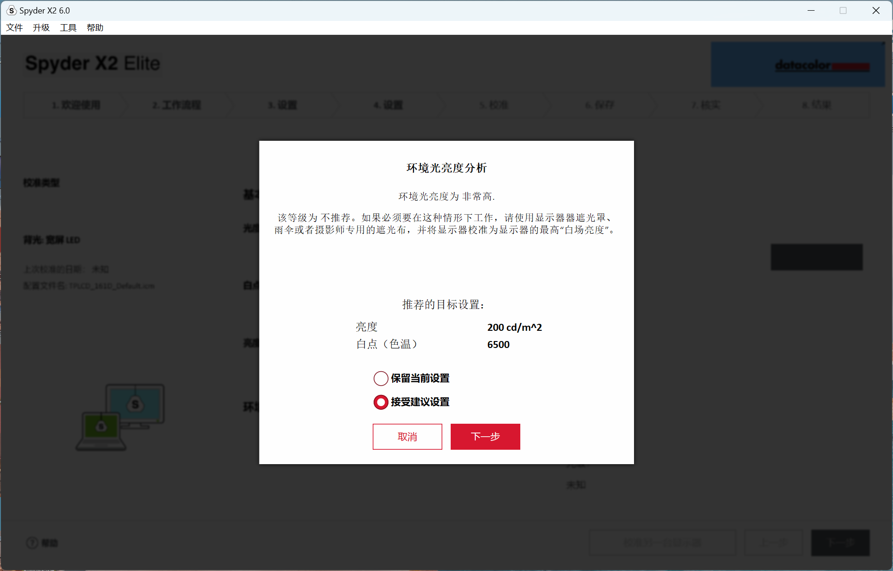Click the datacolor logo banner

point(797,64)
